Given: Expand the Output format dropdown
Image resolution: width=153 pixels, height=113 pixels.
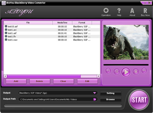Looking at the screenshot, I should coord(95,93).
